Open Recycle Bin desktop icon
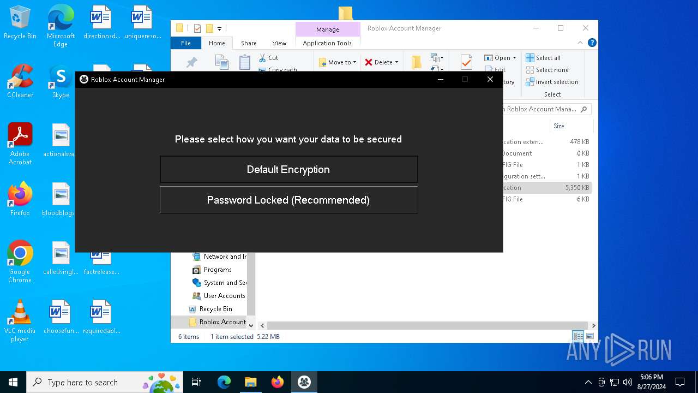This screenshot has height=393, width=698. 20,23
